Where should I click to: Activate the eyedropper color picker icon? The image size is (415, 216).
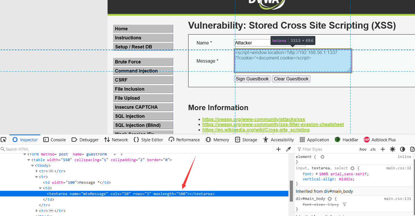[288, 149]
